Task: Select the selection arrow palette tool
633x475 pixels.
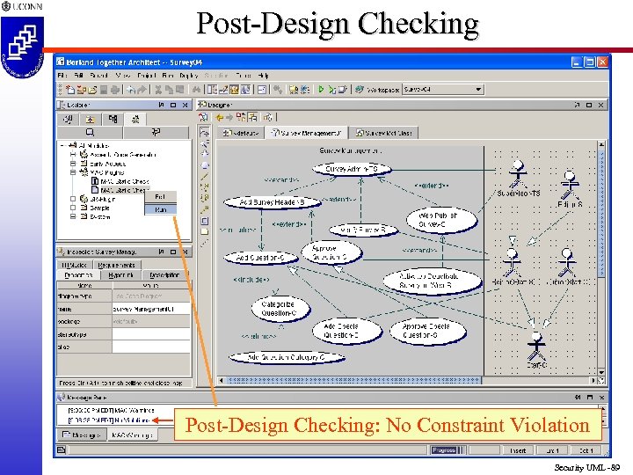Action: coord(205,132)
